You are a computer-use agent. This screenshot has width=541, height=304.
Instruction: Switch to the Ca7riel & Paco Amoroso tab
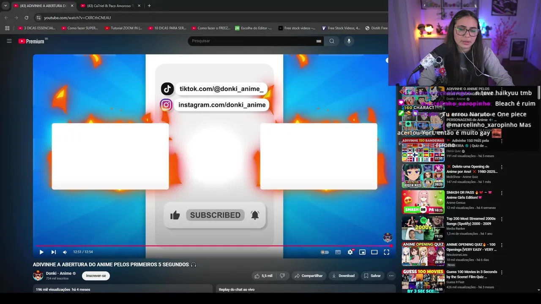(109, 6)
